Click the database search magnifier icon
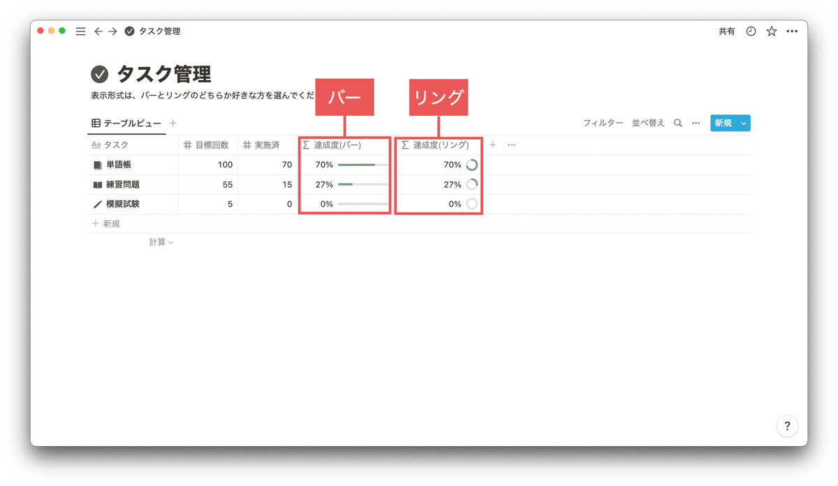This screenshot has height=486, width=838. point(678,123)
